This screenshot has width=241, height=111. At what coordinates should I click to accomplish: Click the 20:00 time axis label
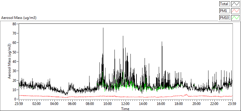click(x=197, y=104)
